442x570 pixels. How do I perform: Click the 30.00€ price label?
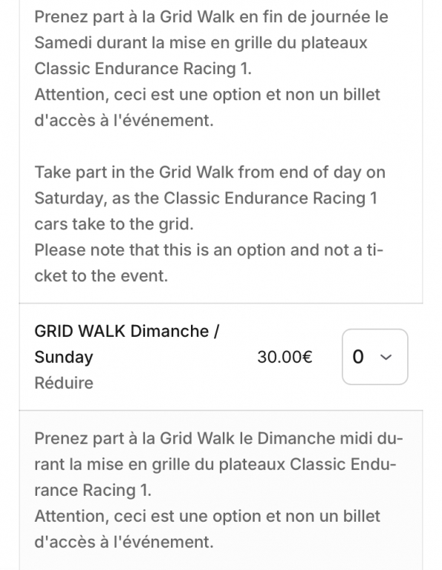285,357
